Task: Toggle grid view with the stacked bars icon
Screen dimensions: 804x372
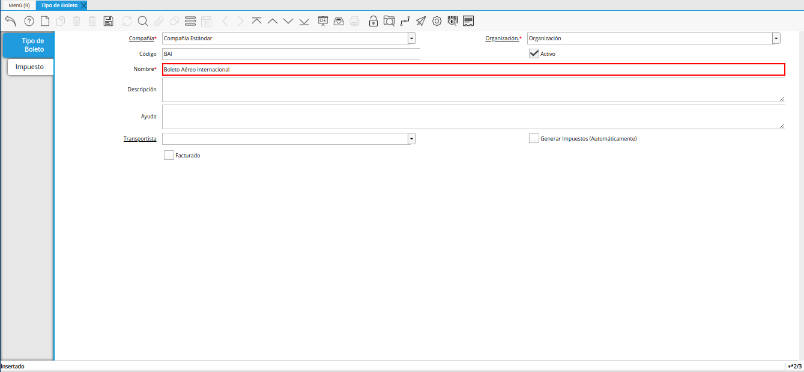Action: pyautogui.click(x=190, y=21)
